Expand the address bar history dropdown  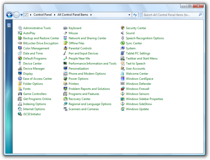point(129,15)
